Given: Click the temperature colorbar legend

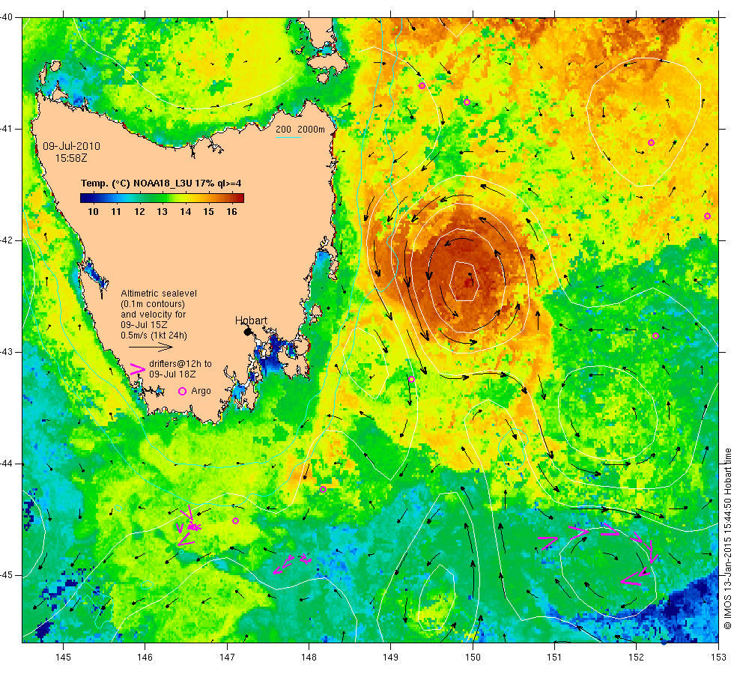Looking at the screenshot, I should click(162, 198).
